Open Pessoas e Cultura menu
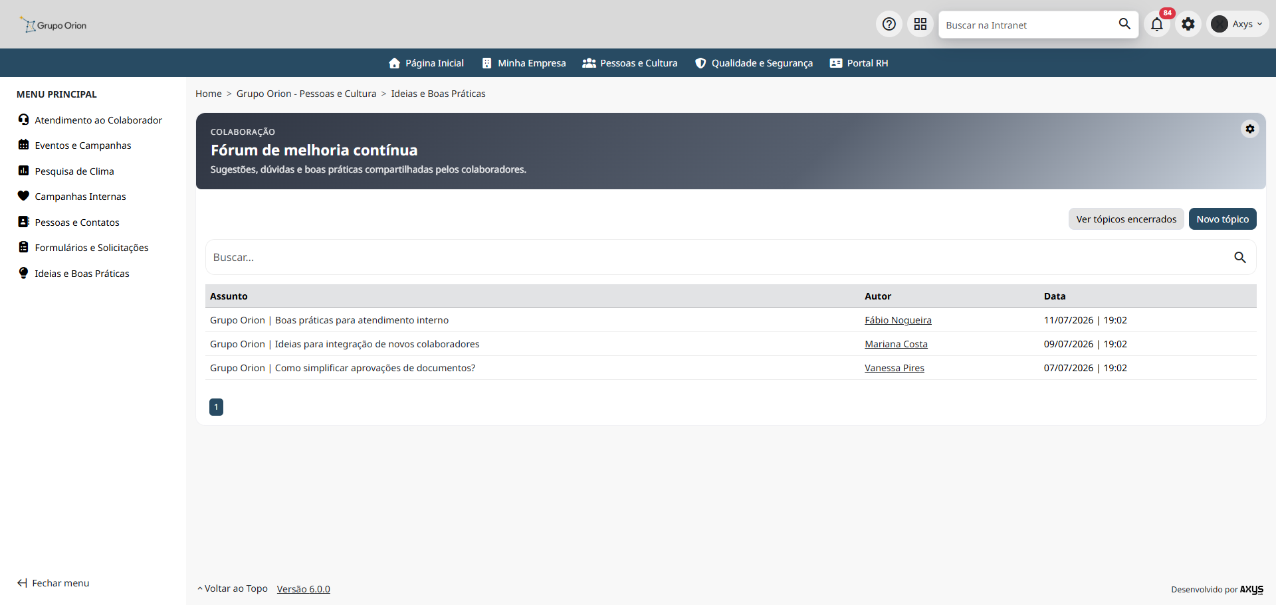This screenshot has width=1276, height=605. coord(630,63)
